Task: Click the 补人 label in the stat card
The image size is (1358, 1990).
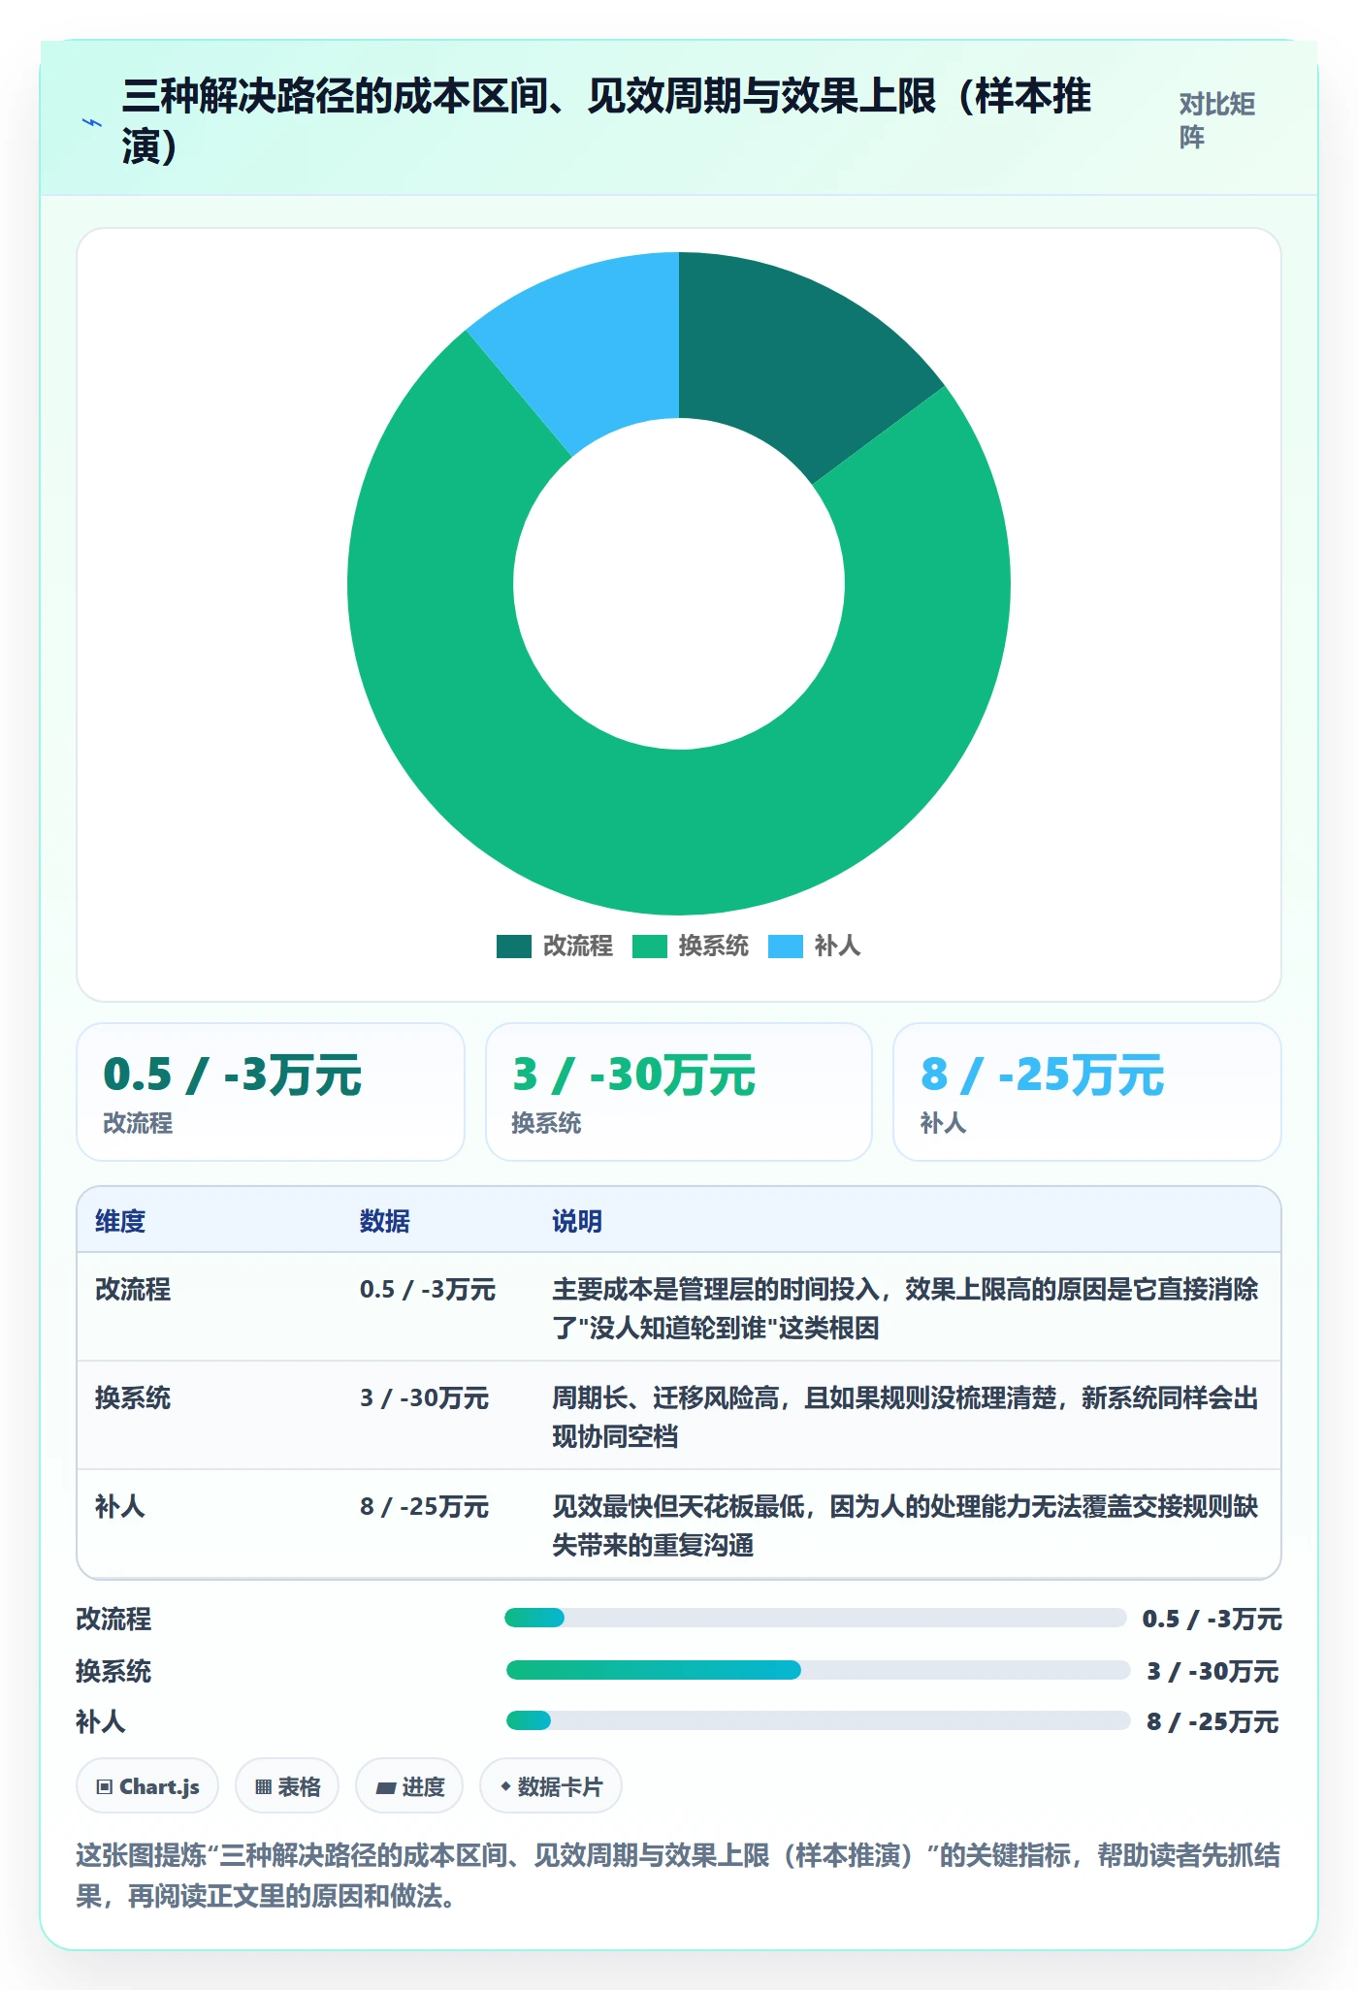Action: click(x=944, y=1123)
